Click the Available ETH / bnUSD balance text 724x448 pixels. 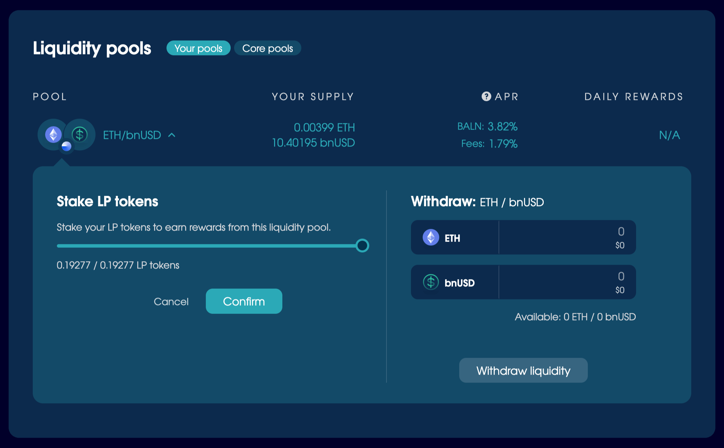(575, 317)
